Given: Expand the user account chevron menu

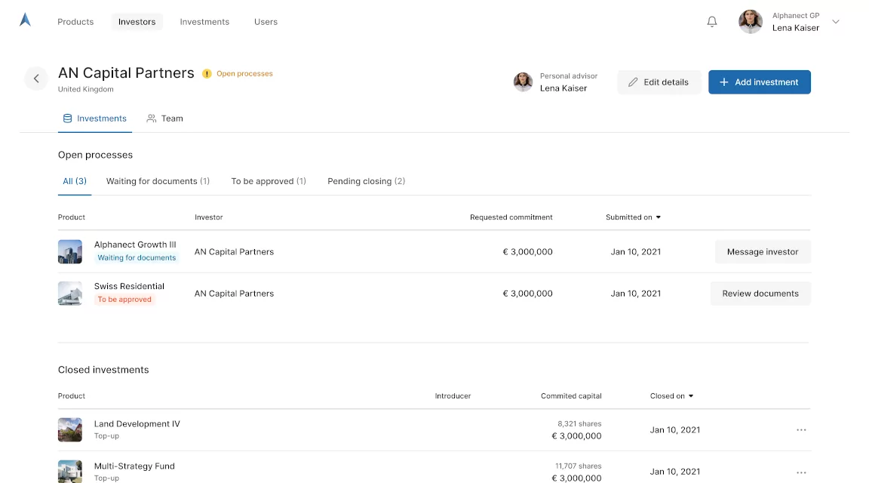Looking at the screenshot, I should pyautogui.click(x=836, y=22).
